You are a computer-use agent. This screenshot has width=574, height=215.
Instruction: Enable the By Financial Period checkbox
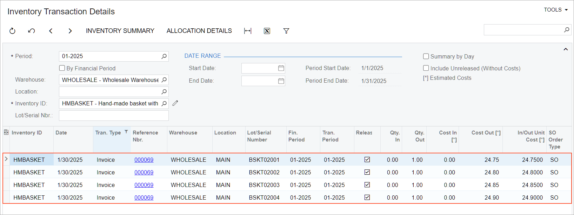click(62, 68)
